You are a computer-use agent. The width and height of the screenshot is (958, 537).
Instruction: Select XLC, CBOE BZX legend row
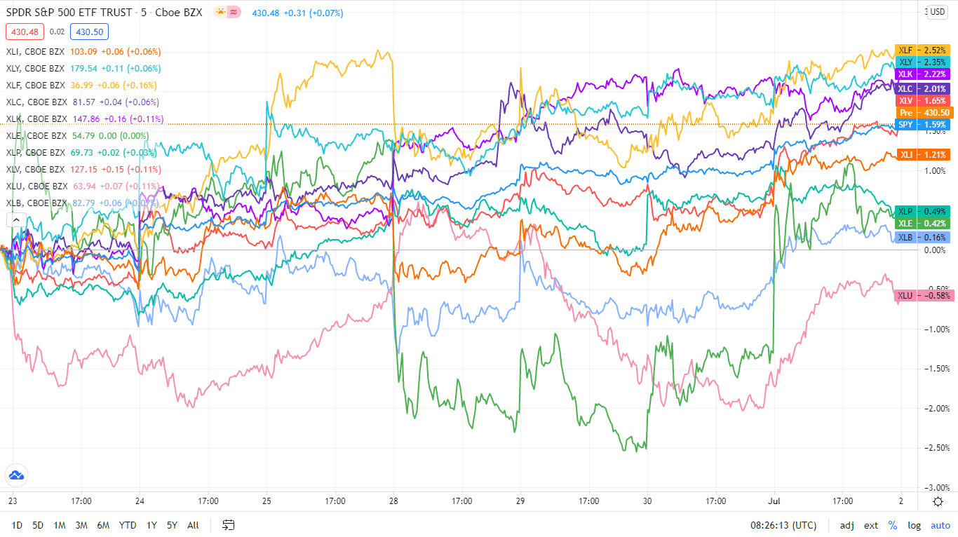[83, 102]
